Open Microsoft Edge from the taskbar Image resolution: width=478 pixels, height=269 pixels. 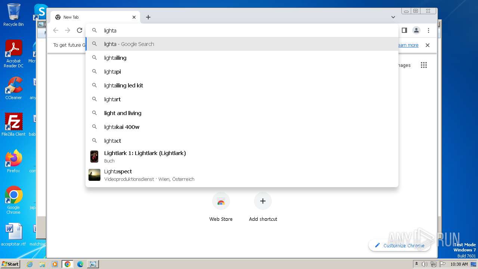(x=80, y=264)
